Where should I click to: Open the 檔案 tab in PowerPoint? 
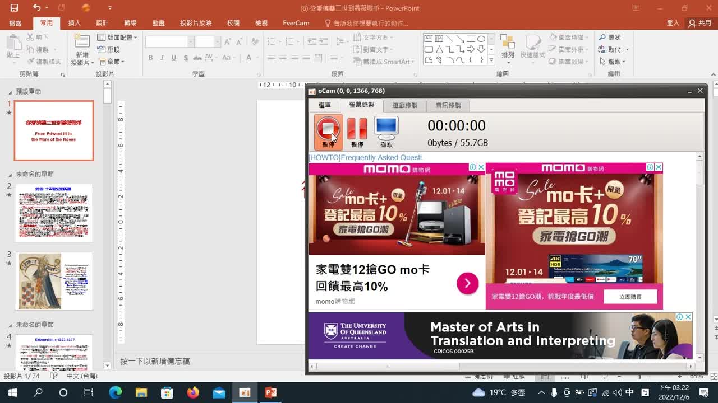click(x=15, y=23)
